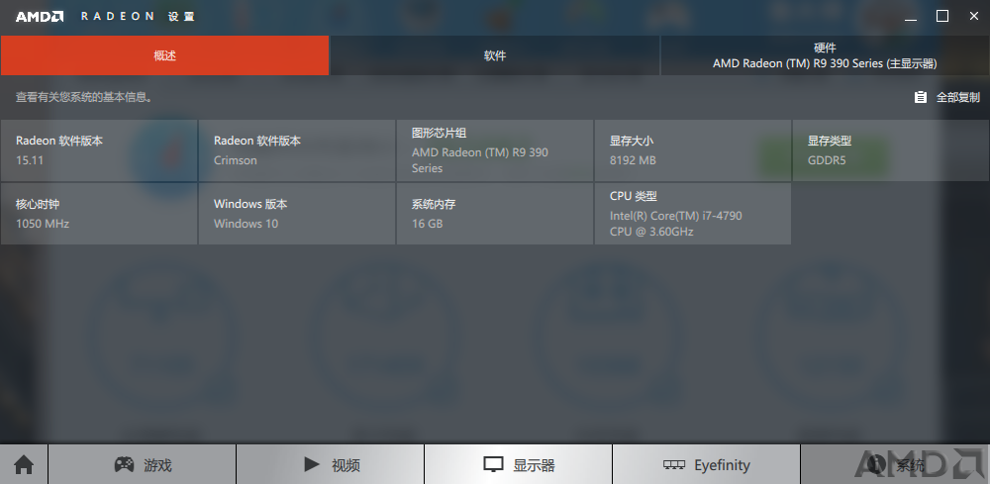Click the triple-monitor icon on Eyefinity tab

pos(673,465)
